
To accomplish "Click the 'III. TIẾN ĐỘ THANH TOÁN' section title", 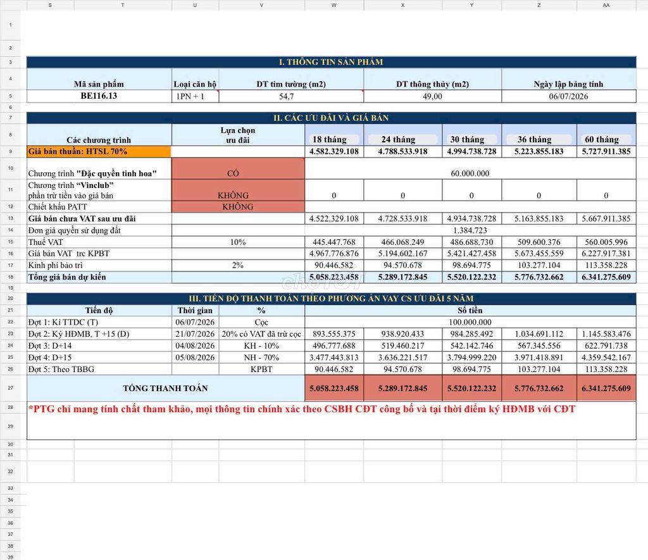I will tap(331, 299).
